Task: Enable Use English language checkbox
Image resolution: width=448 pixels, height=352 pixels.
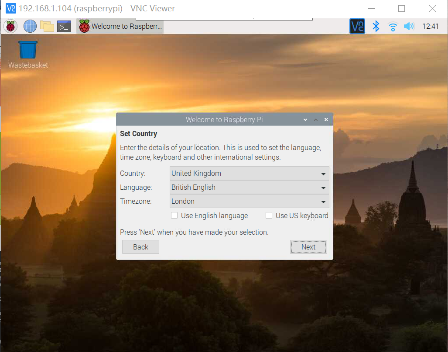Action: [174, 215]
